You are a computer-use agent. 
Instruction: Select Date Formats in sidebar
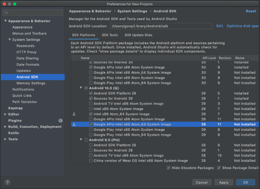pyautogui.click(x=28, y=64)
